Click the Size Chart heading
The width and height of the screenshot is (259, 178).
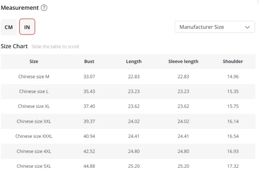(x=14, y=46)
